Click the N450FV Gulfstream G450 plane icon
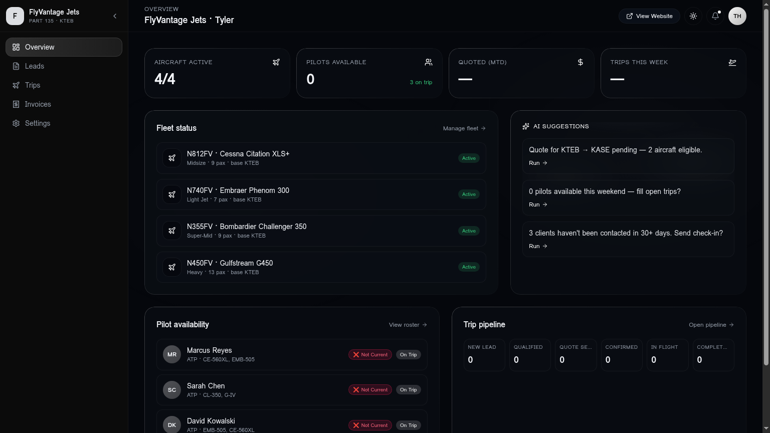This screenshot has width=770, height=433. point(172,267)
